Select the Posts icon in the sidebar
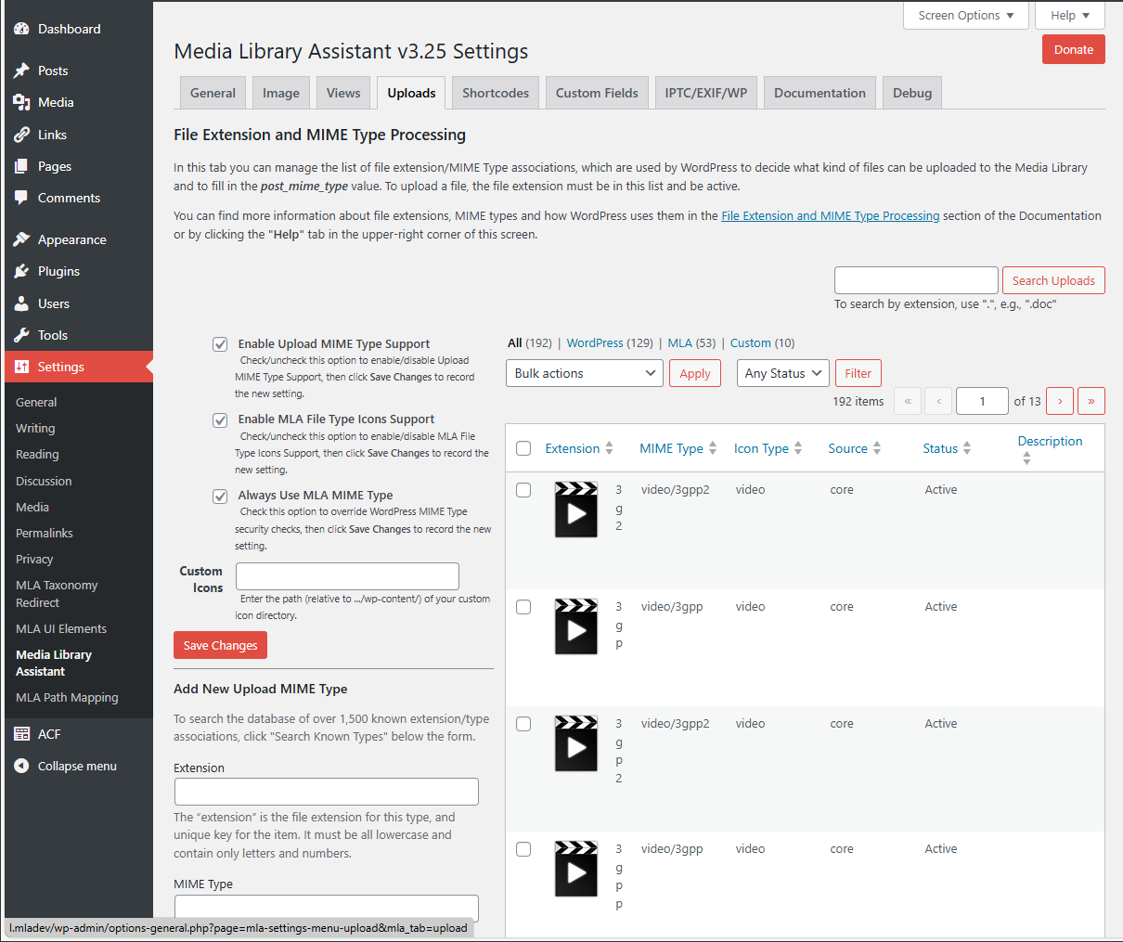The image size is (1123, 942). point(21,70)
